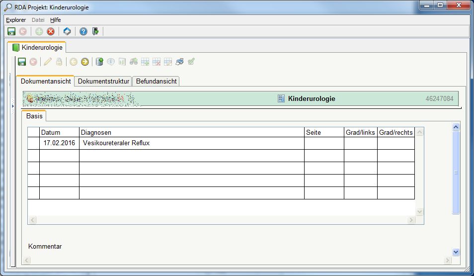Print the document using the printer icon
The width and height of the screenshot is (474, 276).
(x=180, y=62)
